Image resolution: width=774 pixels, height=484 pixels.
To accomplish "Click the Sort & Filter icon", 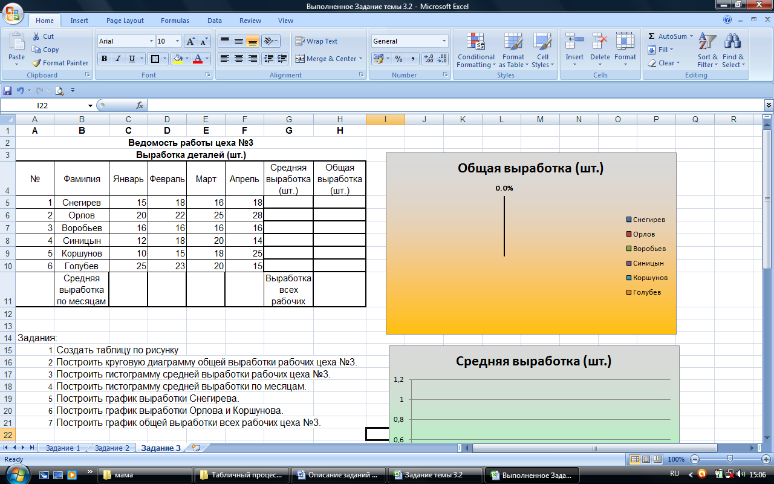I will tap(707, 42).
